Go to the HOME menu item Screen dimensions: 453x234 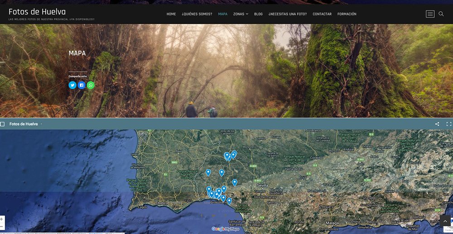pos(171,14)
